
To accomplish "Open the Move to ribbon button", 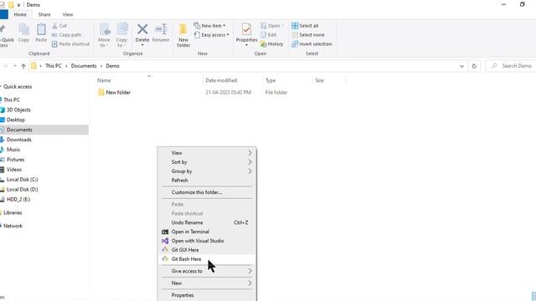I will 104,35.
